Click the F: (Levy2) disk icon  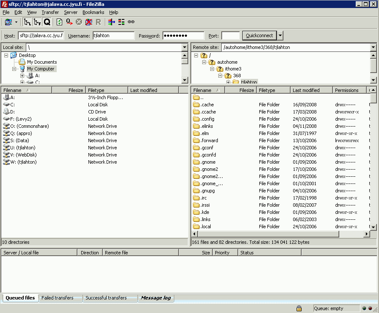pyautogui.click(x=6, y=119)
